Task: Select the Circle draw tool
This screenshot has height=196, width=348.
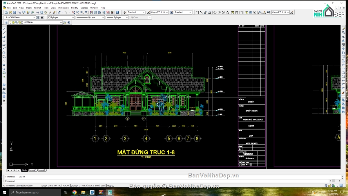Action: click(x=4, y=53)
